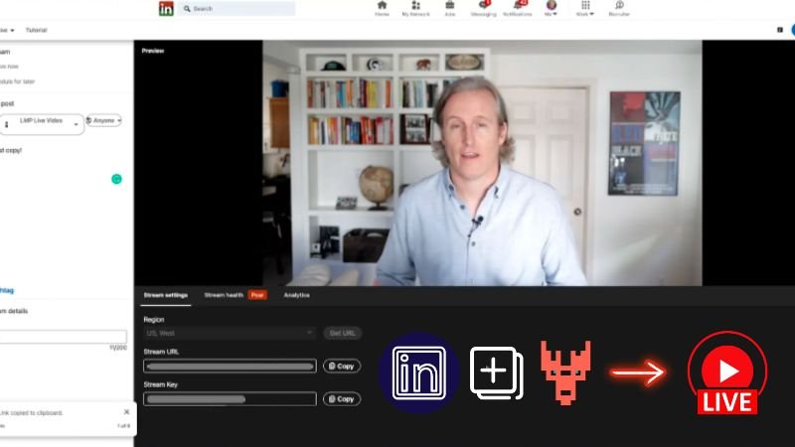The image size is (795, 447).
Task: Dismiss the Link copied to clipboard toast
Action: point(127,412)
